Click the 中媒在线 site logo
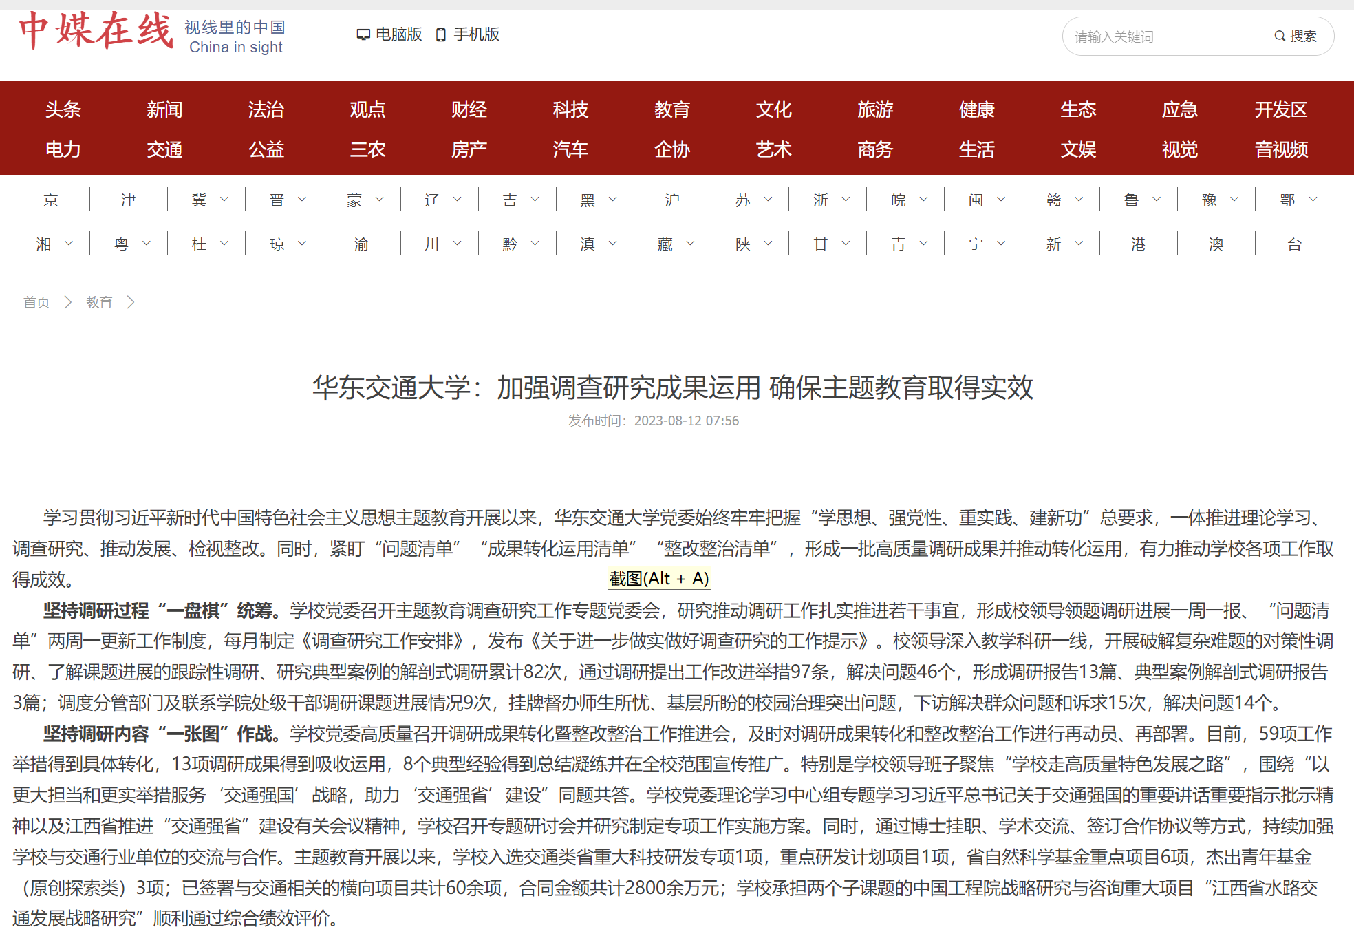Image resolution: width=1354 pixels, height=936 pixels. pos(96,32)
